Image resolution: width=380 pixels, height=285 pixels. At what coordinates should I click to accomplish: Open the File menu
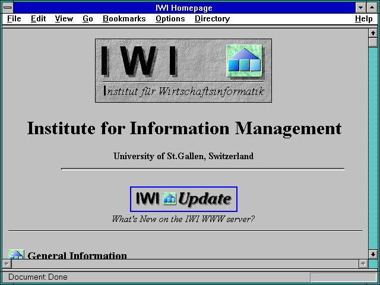point(14,19)
